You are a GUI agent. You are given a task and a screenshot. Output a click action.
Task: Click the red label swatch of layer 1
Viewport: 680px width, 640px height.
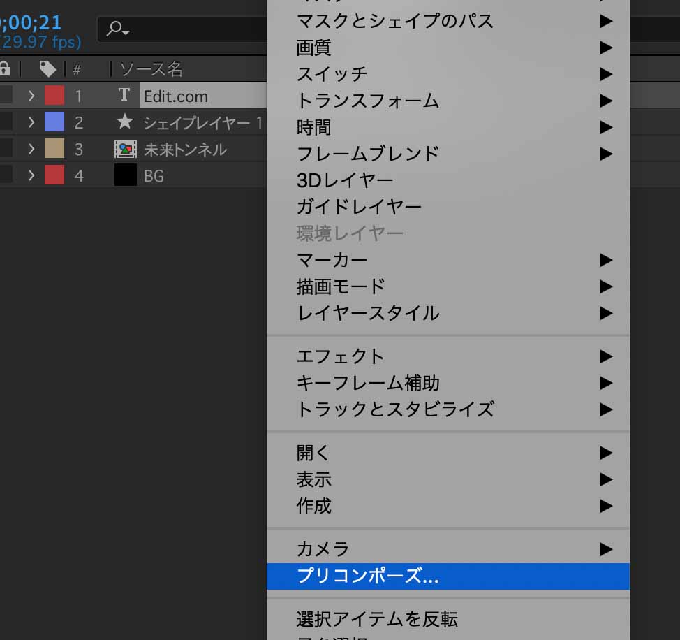[54, 95]
